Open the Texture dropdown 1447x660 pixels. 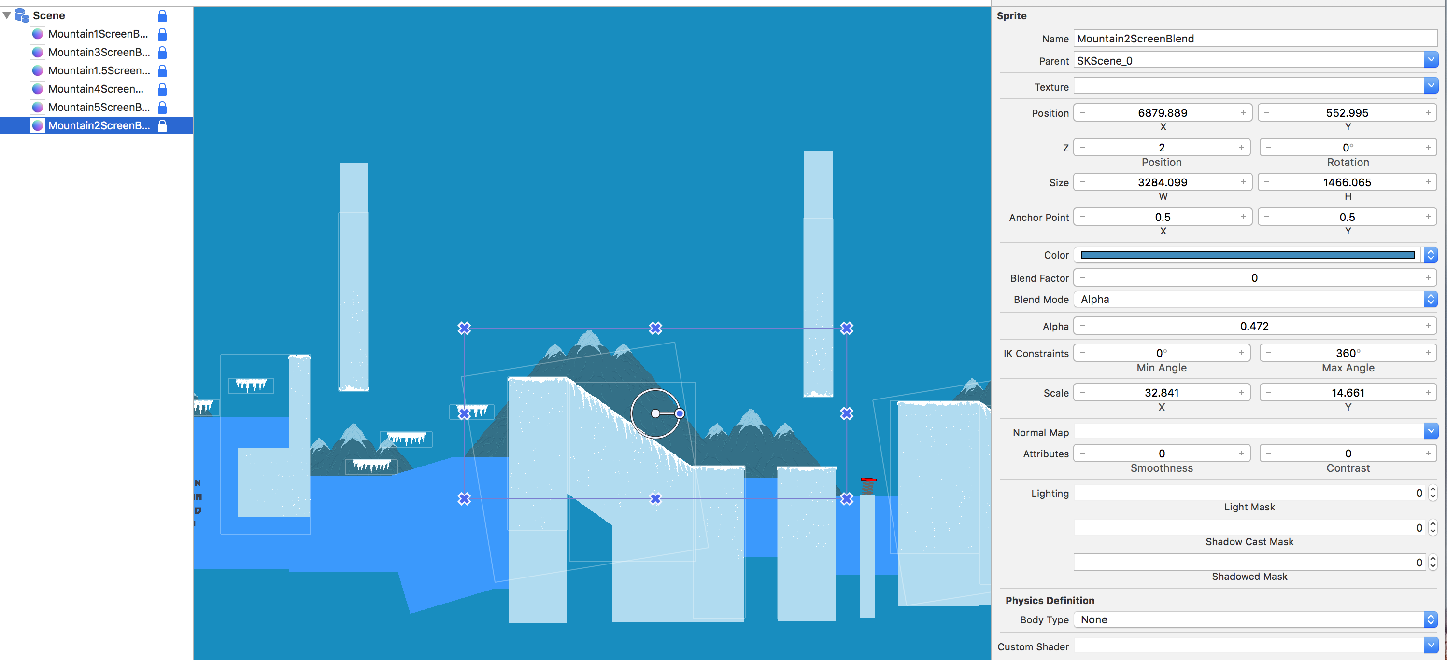(x=1430, y=86)
